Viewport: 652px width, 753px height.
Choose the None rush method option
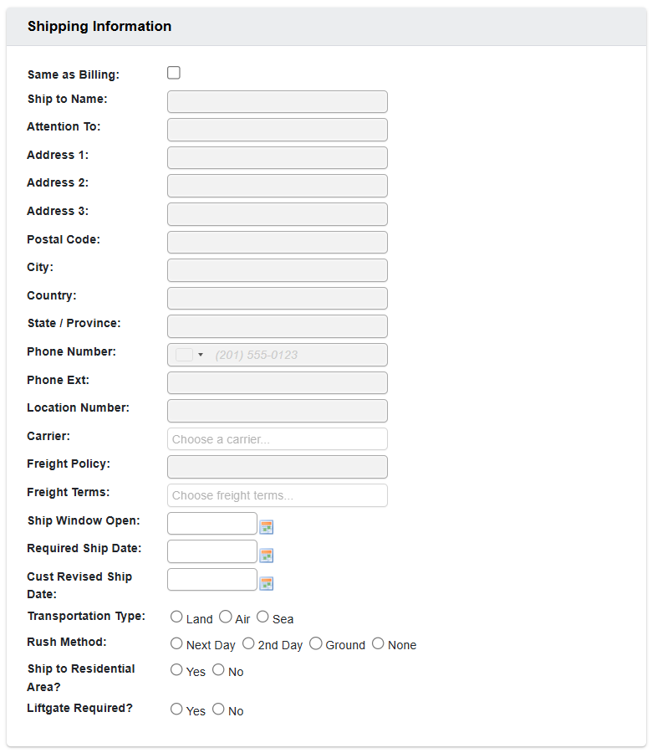(x=377, y=643)
